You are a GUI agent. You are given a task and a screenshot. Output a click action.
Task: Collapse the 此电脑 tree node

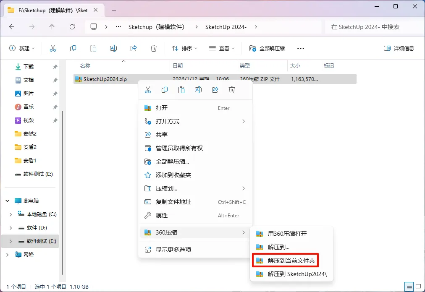[7, 201]
